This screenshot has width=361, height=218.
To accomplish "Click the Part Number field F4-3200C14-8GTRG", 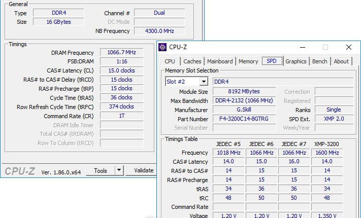I will click(244, 119).
